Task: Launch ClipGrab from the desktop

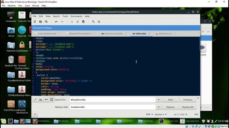Action: (x=22, y=32)
